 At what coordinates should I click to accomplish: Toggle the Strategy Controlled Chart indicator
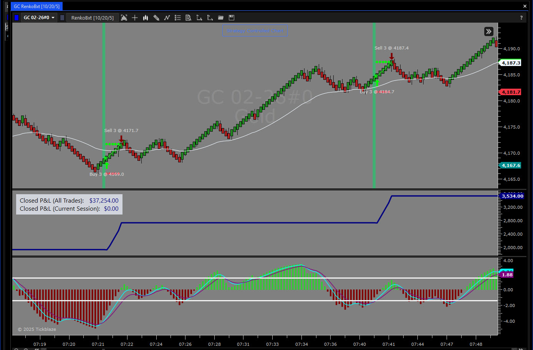click(255, 31)
